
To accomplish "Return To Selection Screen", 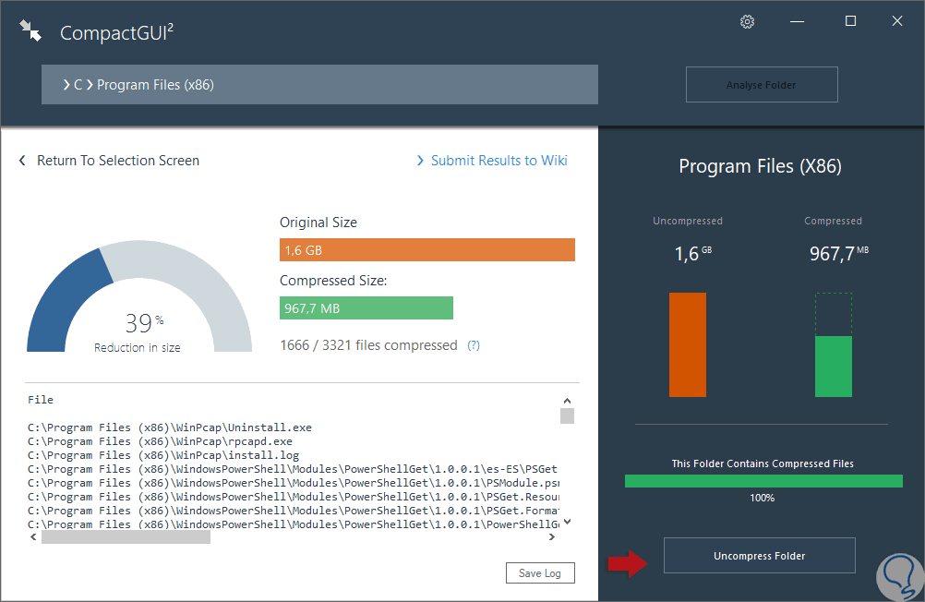I will tap(117, 161).
